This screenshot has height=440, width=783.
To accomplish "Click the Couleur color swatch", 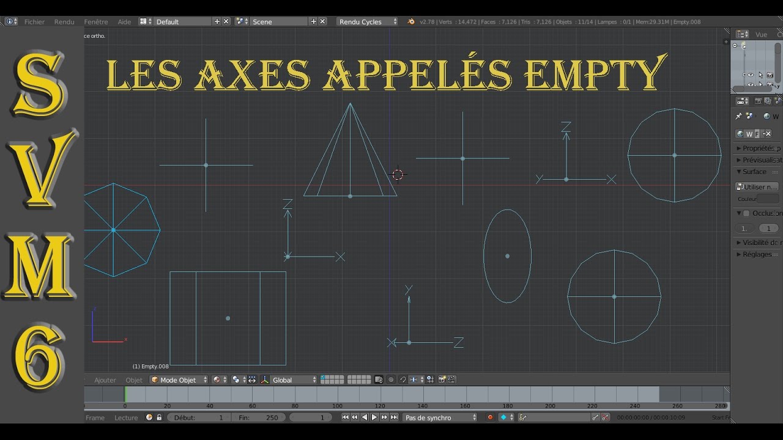I will pyautogui.click(x=768, y=199).
